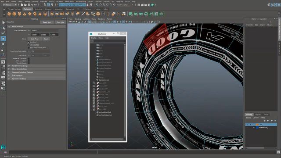Select the polygon sphere shelf icon
The image size is (281, 158).
click(9, 14)
